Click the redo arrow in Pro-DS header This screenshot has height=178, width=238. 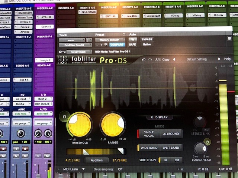[x=150, y=59]
